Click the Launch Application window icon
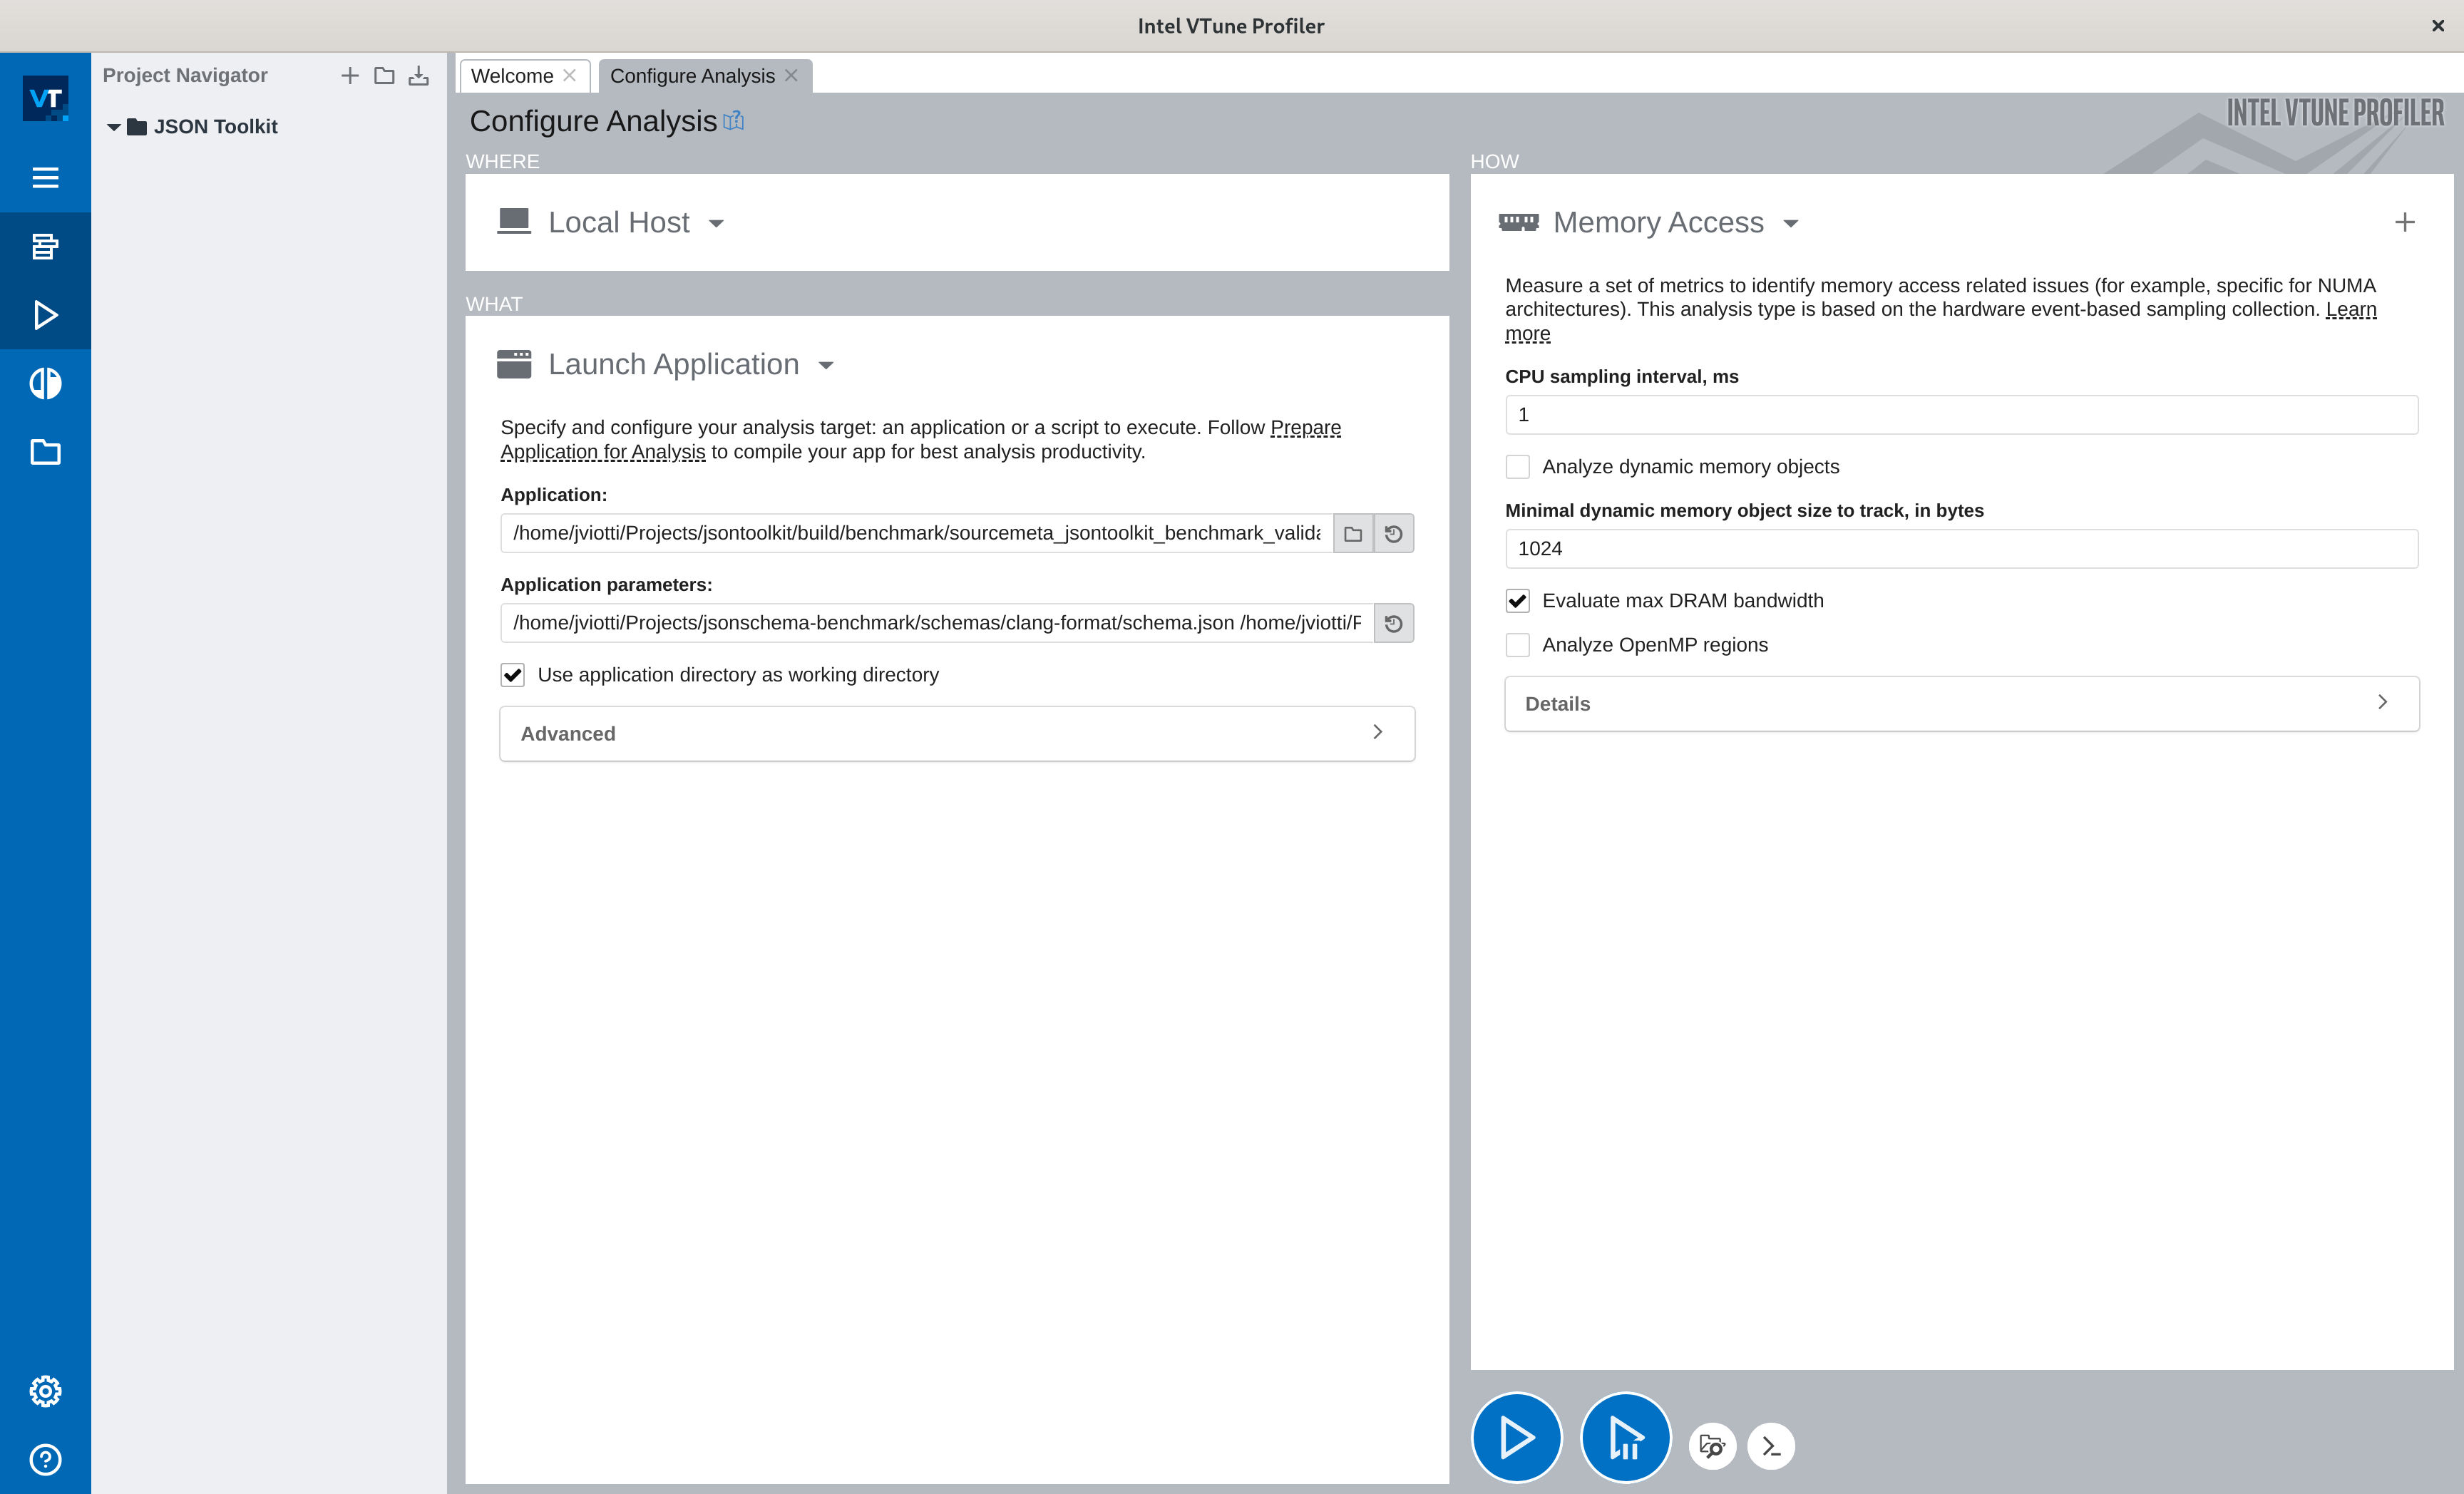 tap(514, 364)
